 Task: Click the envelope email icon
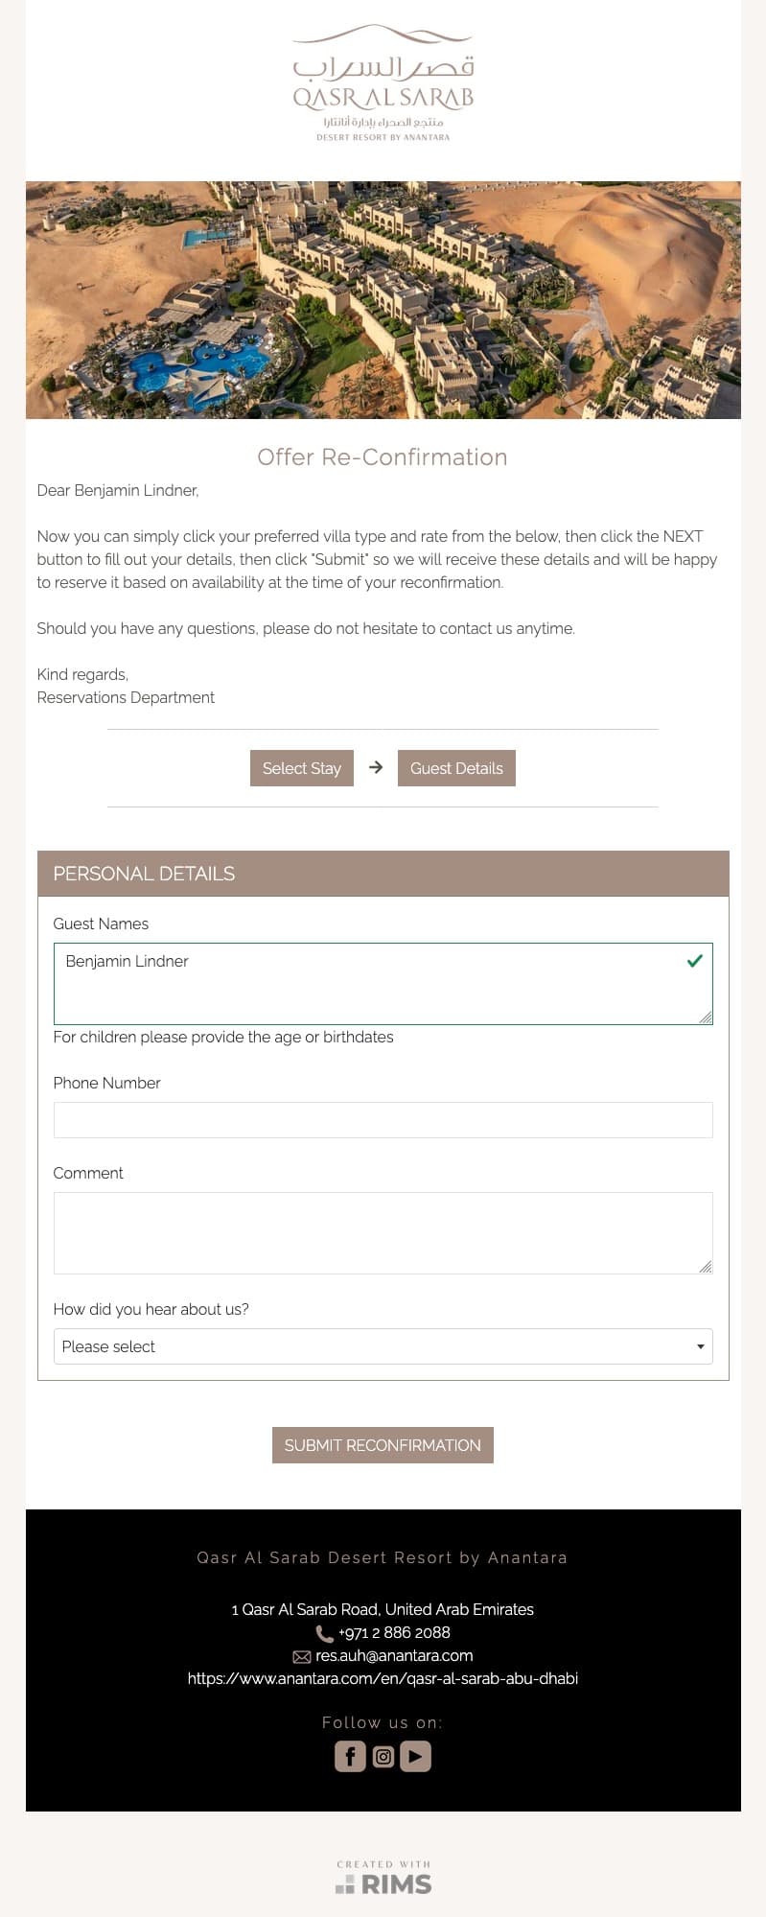(301, 1656)
